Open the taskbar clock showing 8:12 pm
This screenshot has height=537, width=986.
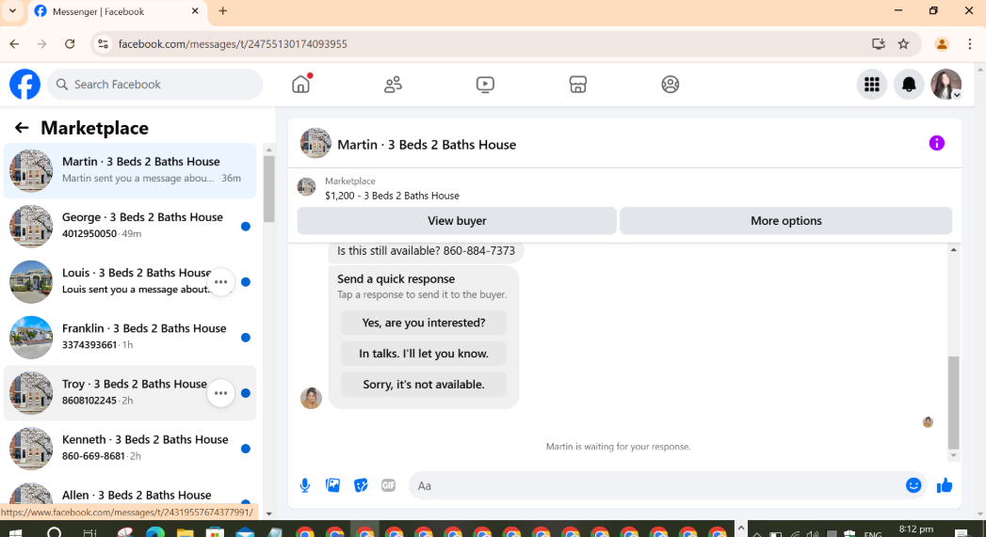915,529
